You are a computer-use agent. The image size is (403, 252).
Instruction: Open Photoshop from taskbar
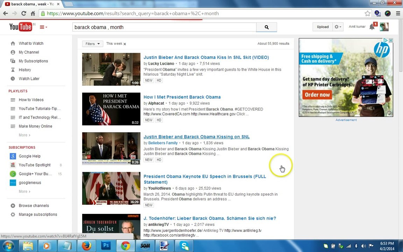[x=106, y=246]
